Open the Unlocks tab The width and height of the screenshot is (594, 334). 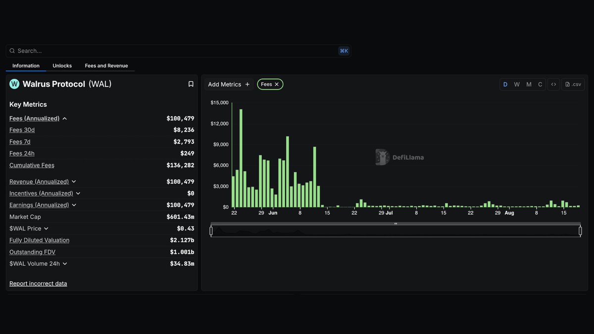62,66
